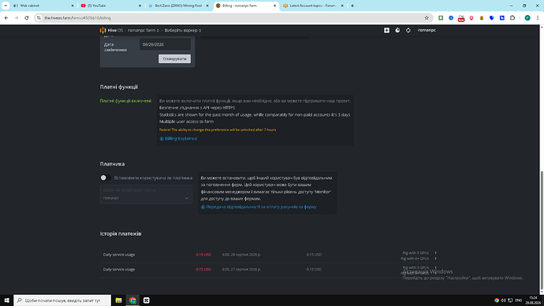Open the payer user dropdown showing romanpc

coord(146,194)
